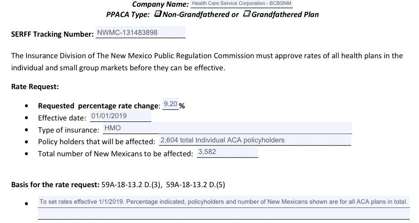Select the policy holders affected field

255,140
